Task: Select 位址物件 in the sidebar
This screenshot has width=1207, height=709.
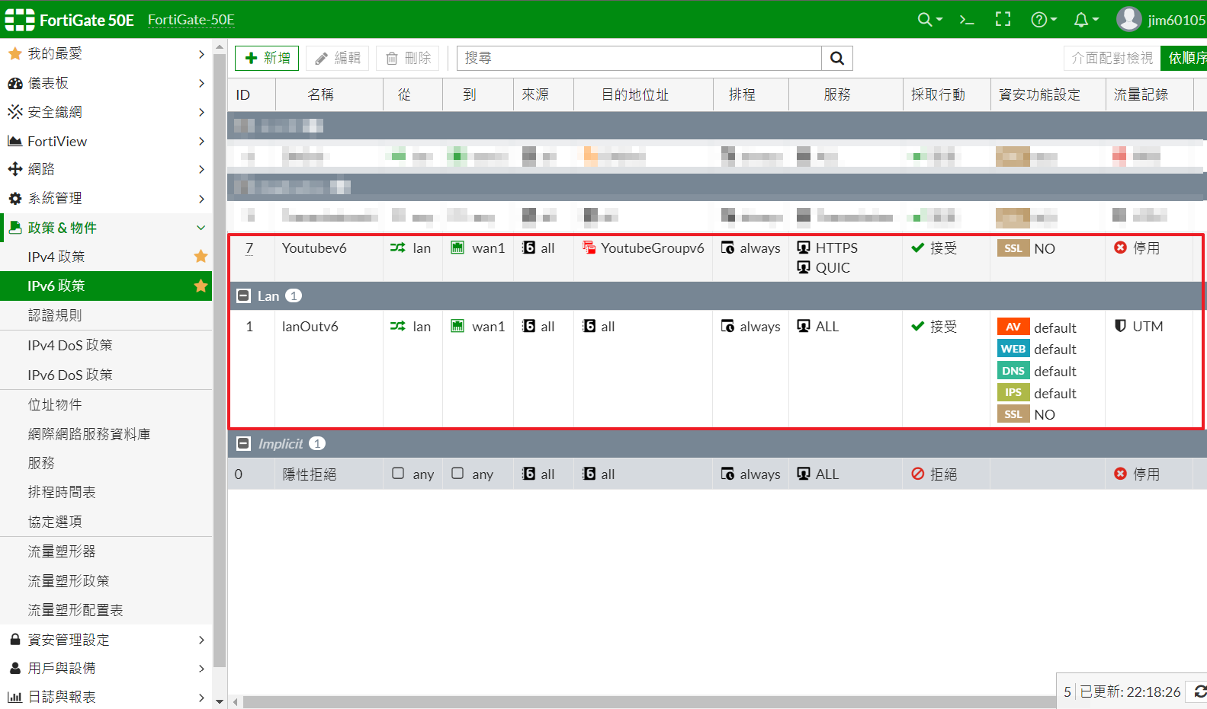Action: click(55, 404)
